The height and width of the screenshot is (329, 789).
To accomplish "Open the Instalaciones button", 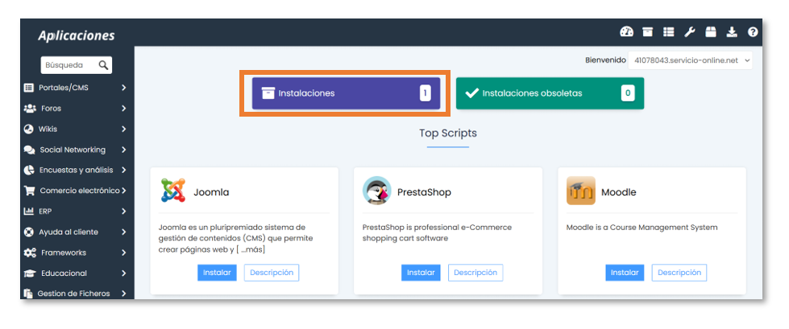I will pyautogui.click(x=346, y=93).
